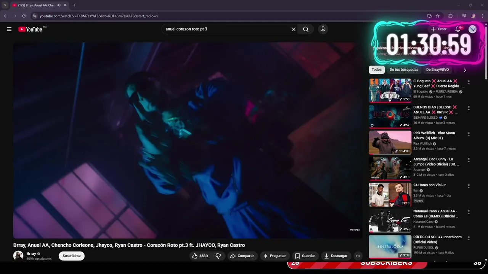Image resolution: width=488 pixels, height=274 pixels.
Task: Open options menu for Como Es remix
Action: [x=469, y=212]
